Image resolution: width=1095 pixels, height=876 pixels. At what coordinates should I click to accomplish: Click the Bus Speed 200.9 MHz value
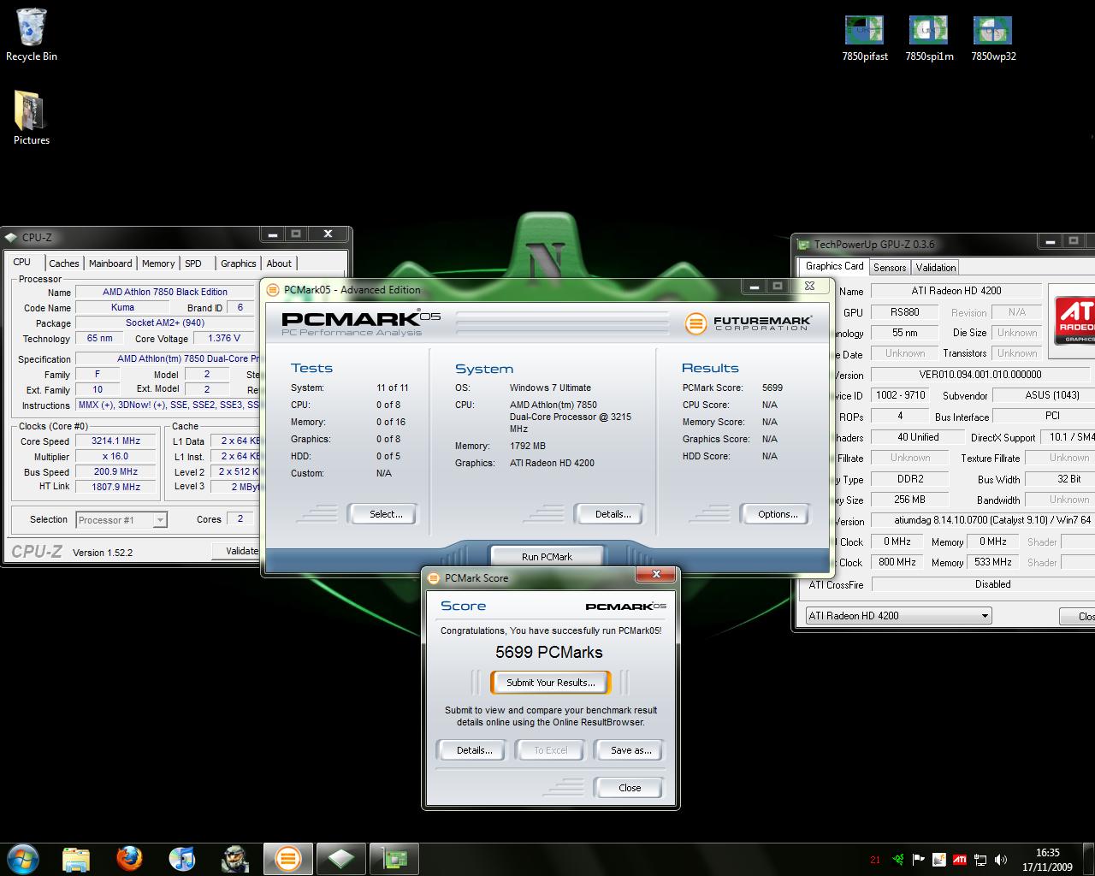116,472
